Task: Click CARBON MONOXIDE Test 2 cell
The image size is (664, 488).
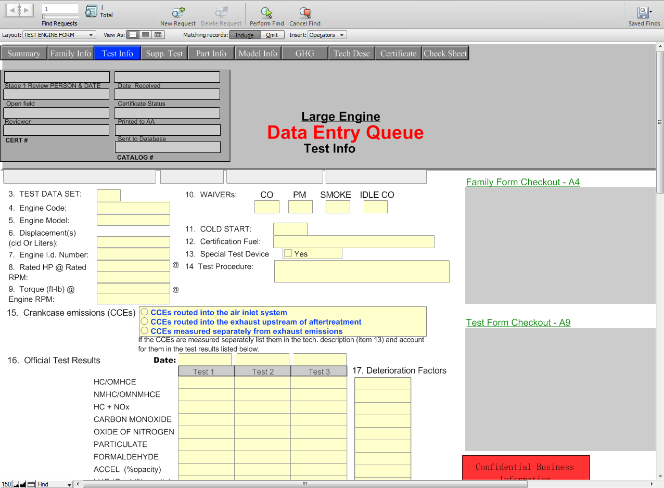Action: [x=262, y=419]
